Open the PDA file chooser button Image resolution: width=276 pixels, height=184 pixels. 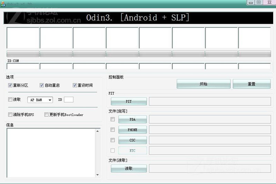click(x=132, y=119)
